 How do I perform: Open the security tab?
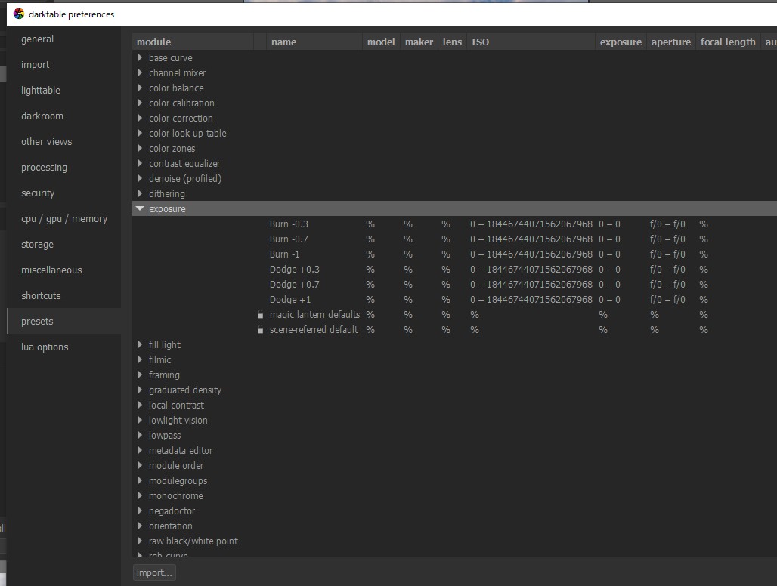(x=64, y=193)
